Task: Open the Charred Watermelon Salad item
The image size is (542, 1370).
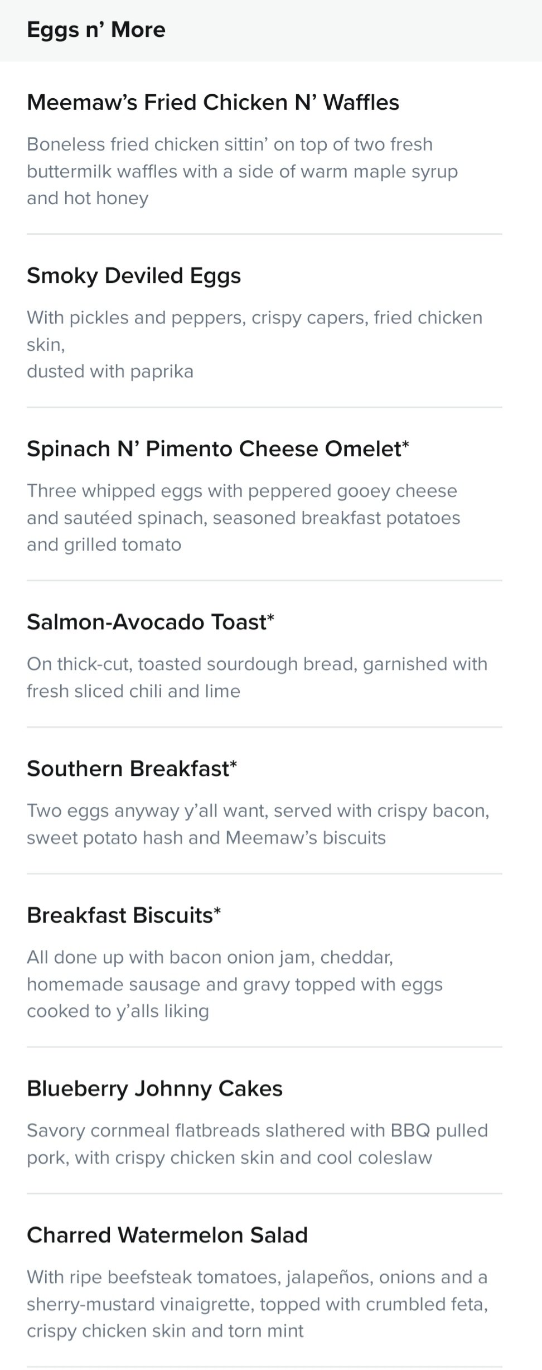Action: tap(167, 1235)
